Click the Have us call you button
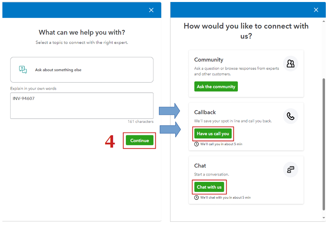Screen dimensions: 329x225 click(x=213, y=134)
